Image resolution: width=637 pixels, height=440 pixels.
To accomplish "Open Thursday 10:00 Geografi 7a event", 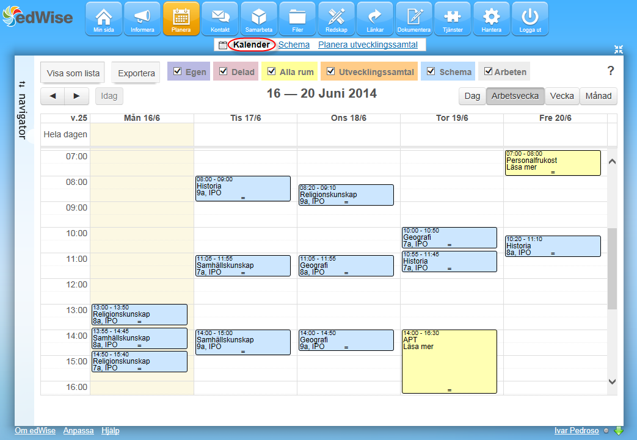I will coord(450,237).
